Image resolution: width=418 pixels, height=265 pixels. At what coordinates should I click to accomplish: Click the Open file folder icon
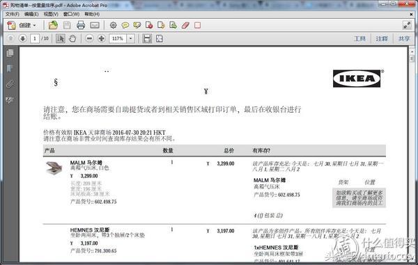54,25
